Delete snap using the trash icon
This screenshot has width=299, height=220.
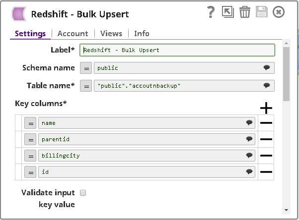[x=245, y=12]
